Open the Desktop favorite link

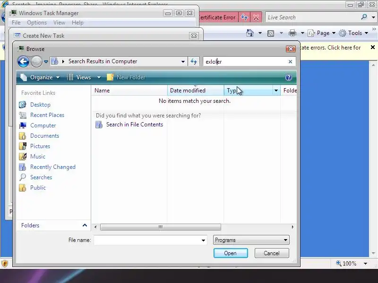pos(40,105)
